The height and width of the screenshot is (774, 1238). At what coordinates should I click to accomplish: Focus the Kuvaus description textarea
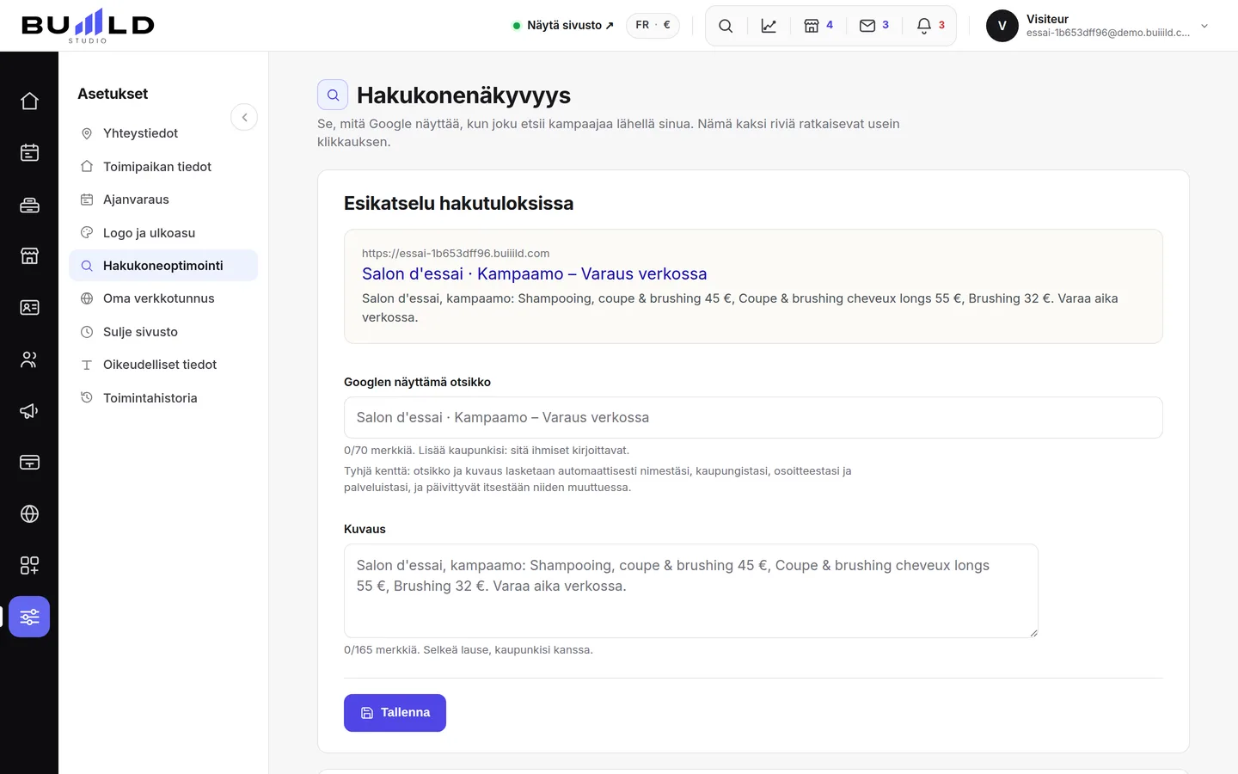(691, 591)
